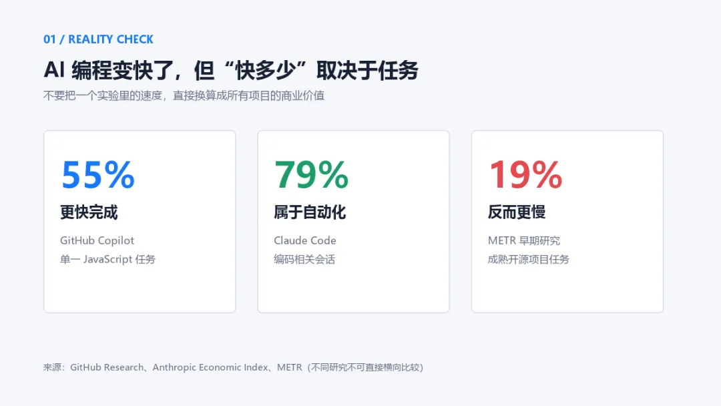Select the 反而更慢 heading
Image resolution: width=721 pixels, height=406 pixels.
point(516,212)
